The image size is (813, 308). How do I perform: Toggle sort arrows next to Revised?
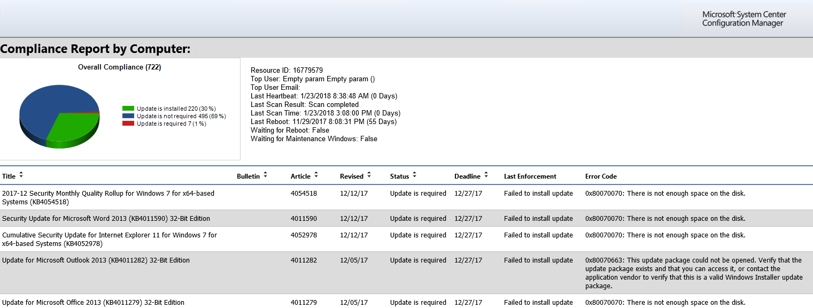click(x=369, y=175)
